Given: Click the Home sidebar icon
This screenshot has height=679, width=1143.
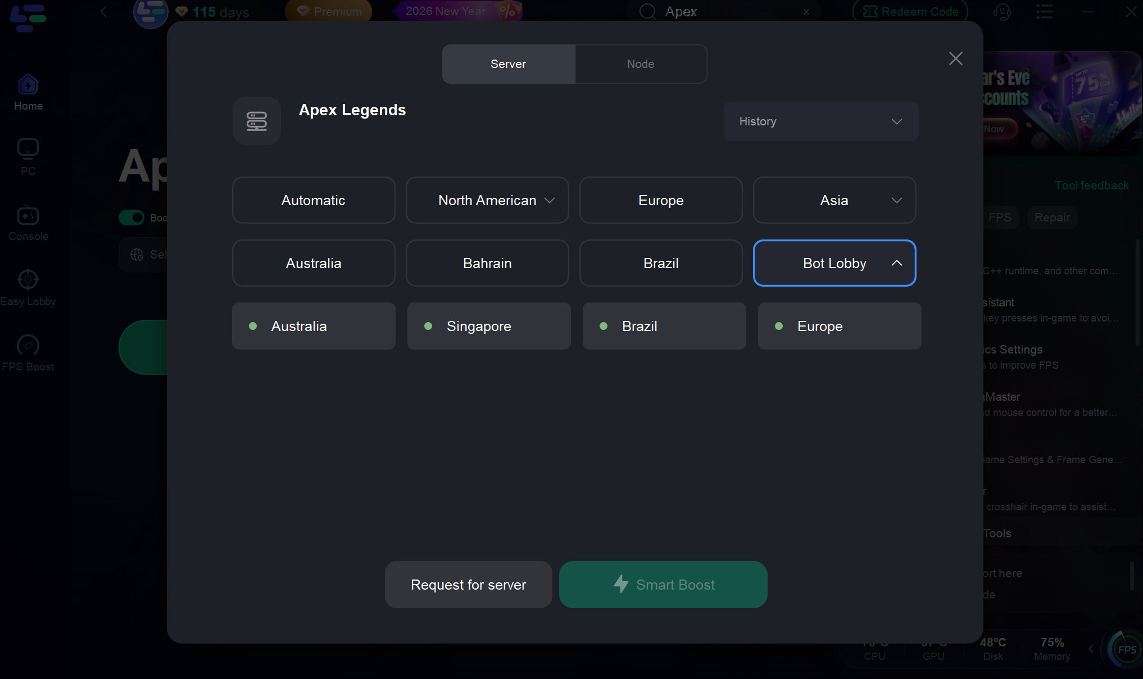Looking at the screenshot, I should point(28,85).
